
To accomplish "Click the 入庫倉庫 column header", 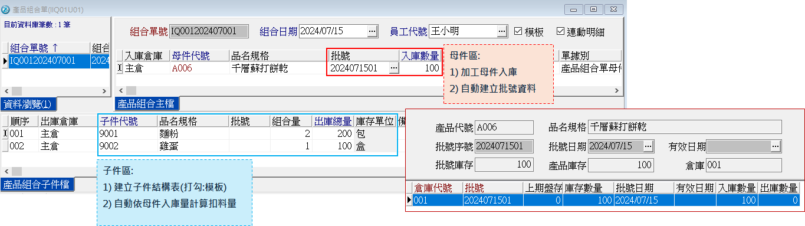I will pyautogui.click(x=146, y=56).
